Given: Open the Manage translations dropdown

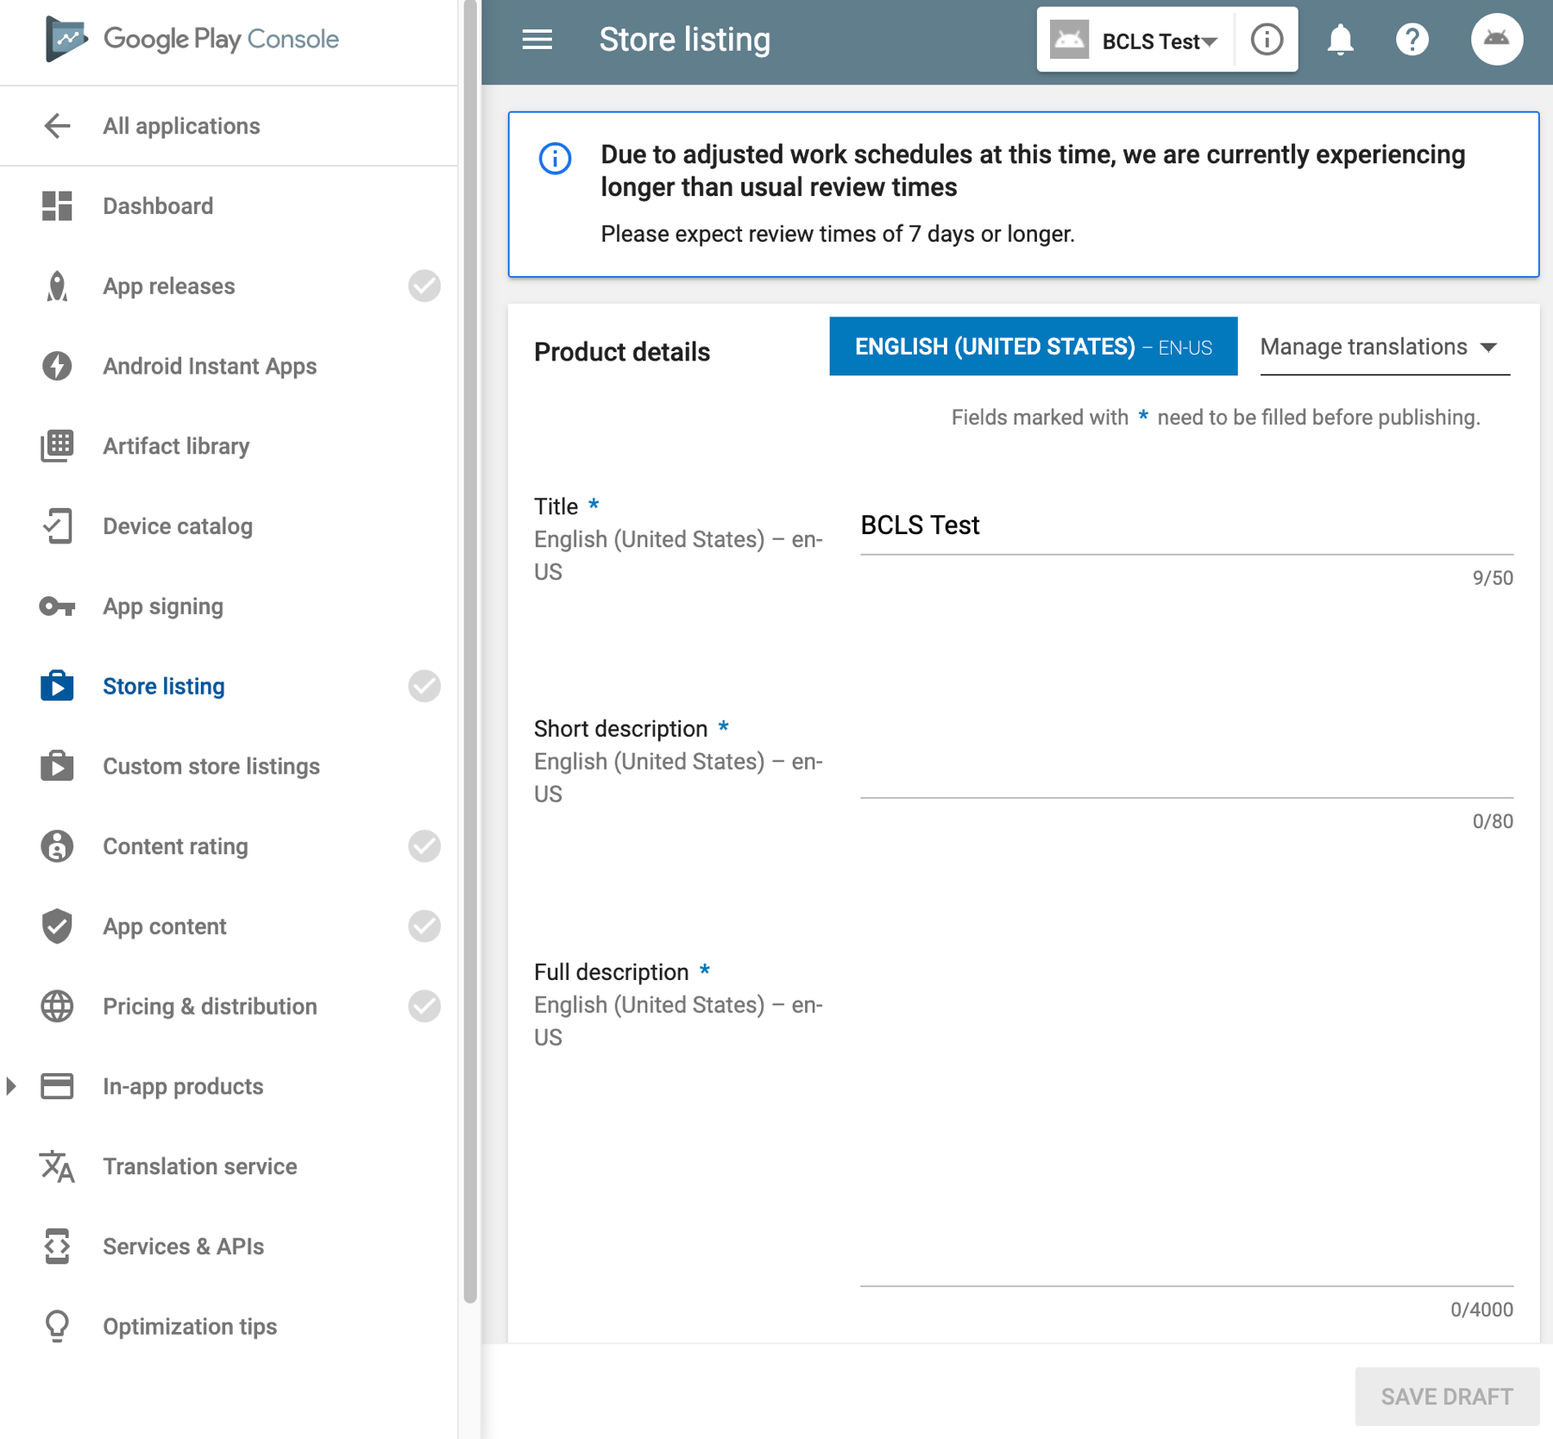Looking at the screenshot, I should click(x=1385, y=347).
